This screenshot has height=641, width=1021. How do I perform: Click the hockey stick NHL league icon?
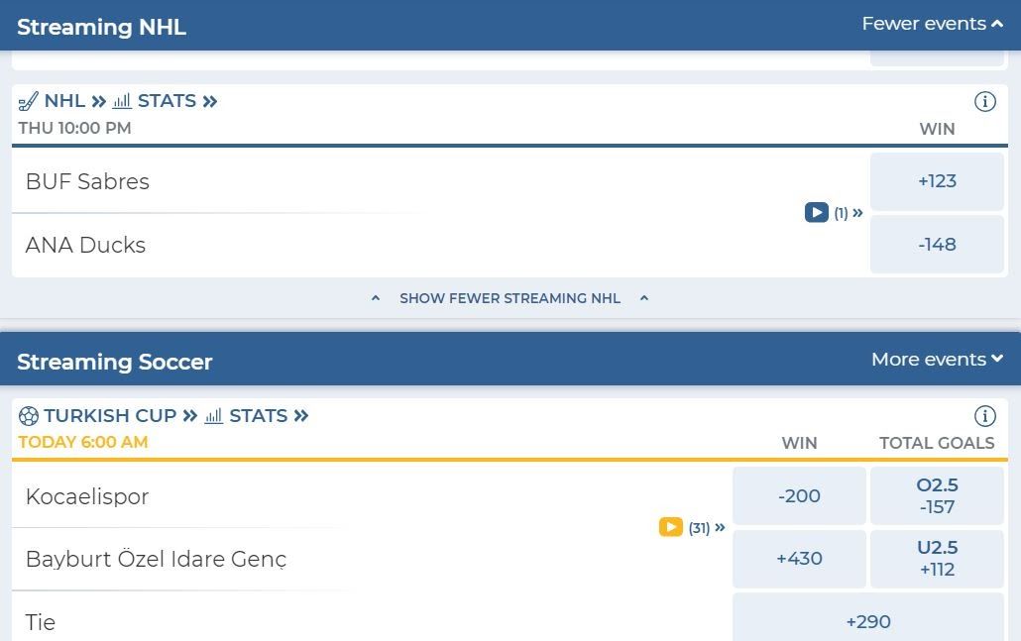(x=28, y=101)
